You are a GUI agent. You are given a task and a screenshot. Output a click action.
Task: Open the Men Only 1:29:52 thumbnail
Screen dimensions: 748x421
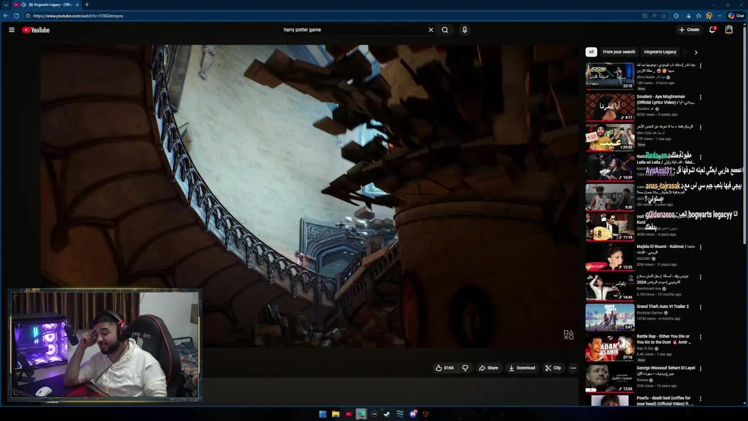(x=610, y=137)
